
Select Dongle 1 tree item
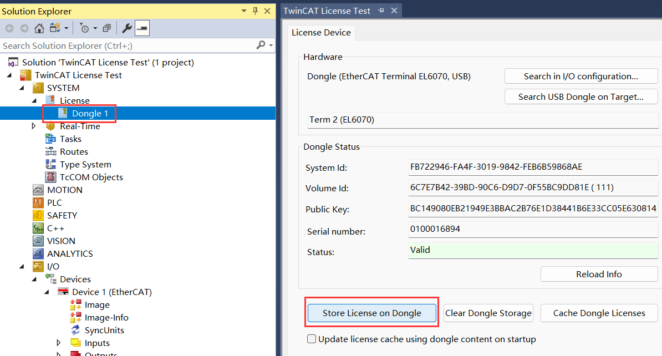coord(90,113)
